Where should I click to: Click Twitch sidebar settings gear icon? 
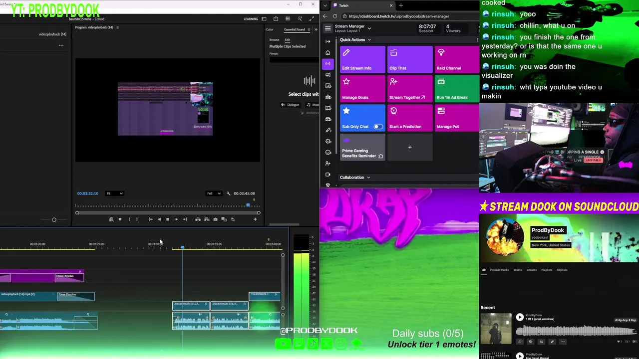pos(327,141)
